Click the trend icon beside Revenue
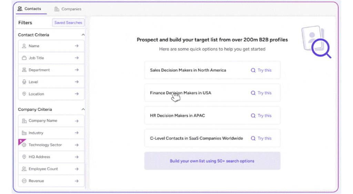Viewport: 353px width, 194px height. click(x=24, y=181)
